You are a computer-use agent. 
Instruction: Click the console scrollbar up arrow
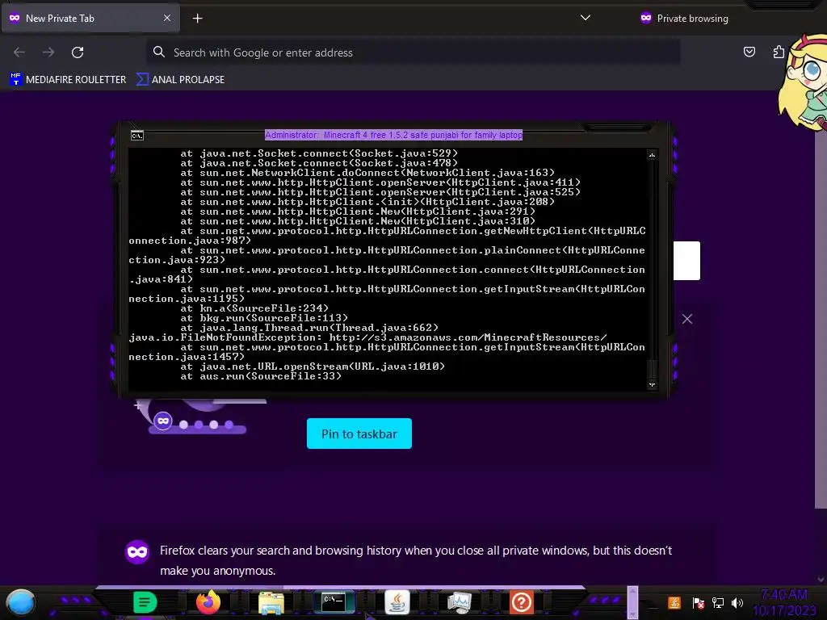652,155
